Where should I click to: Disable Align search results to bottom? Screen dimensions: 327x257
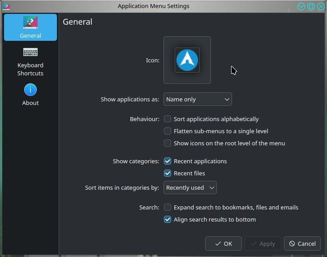168,219
